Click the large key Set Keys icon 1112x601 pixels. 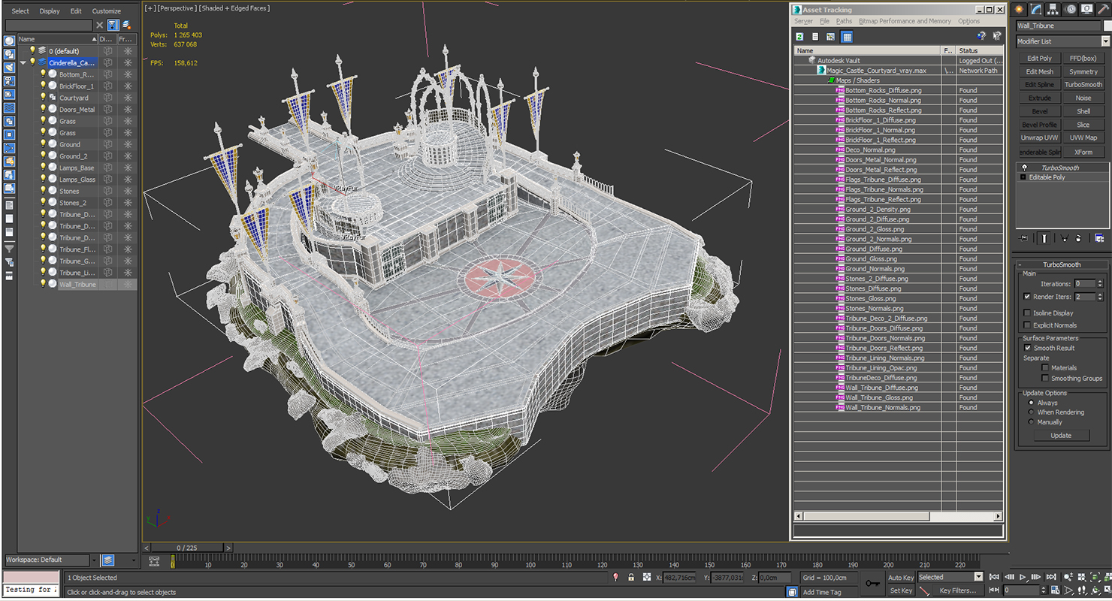(x=872, y=583)
